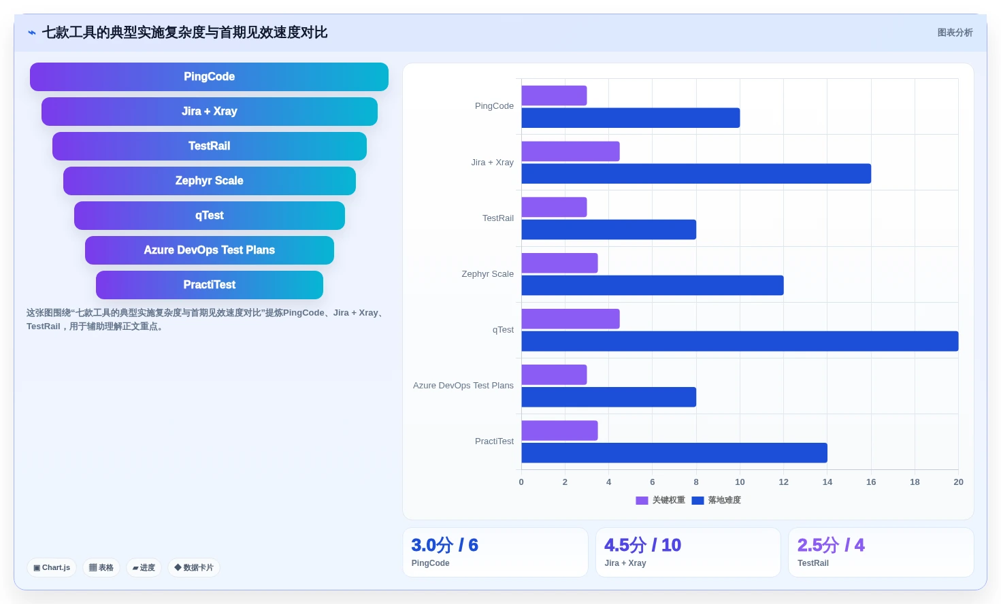Select the PractiTest funnel bar

click(x=209, y=285)
